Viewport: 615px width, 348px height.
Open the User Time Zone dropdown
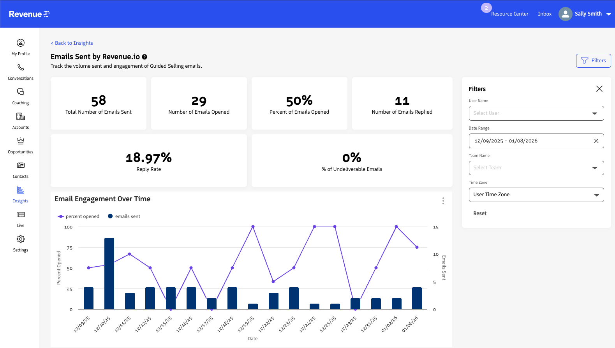pos(536,195)
